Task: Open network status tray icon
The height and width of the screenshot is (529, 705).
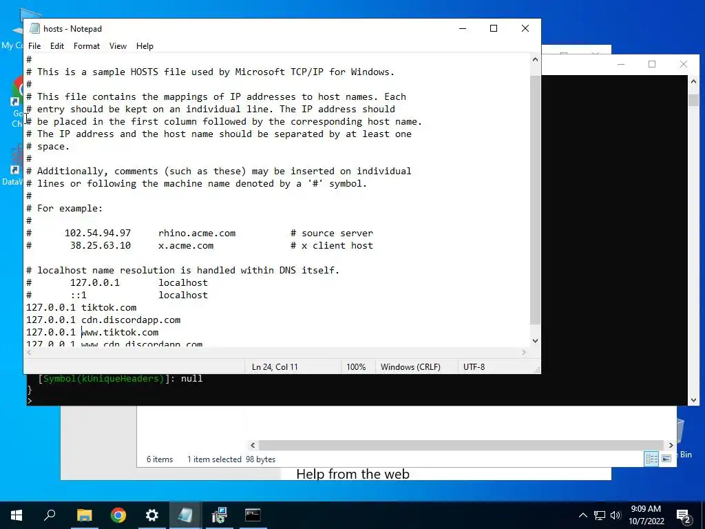Action: 600,515
